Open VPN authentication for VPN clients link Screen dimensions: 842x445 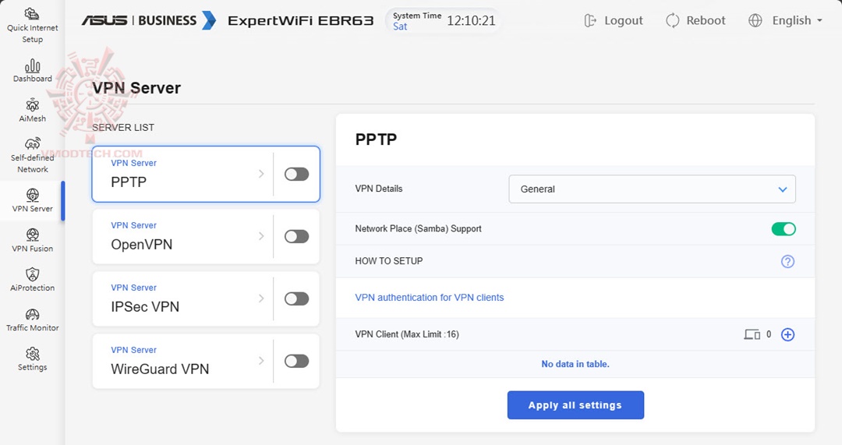pos(429,298)
